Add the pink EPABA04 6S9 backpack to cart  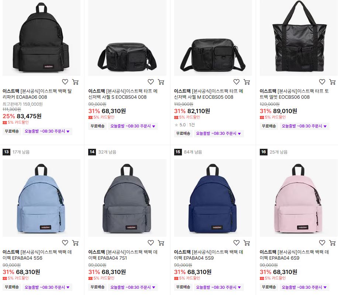332,243
